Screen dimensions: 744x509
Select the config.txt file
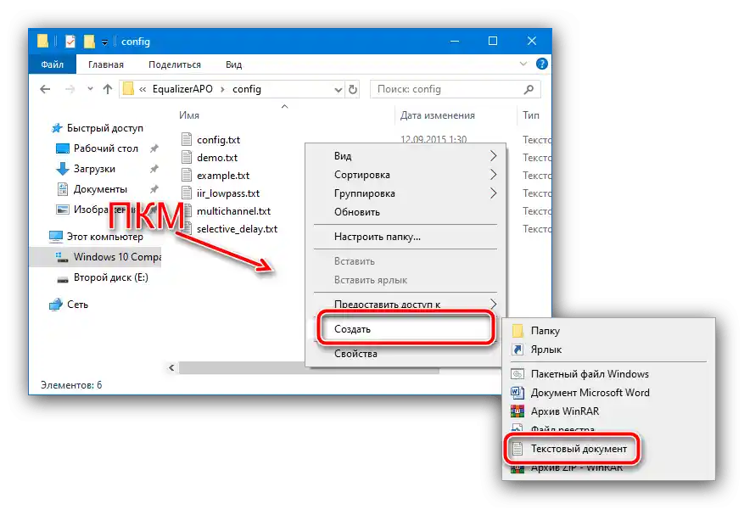218,140
